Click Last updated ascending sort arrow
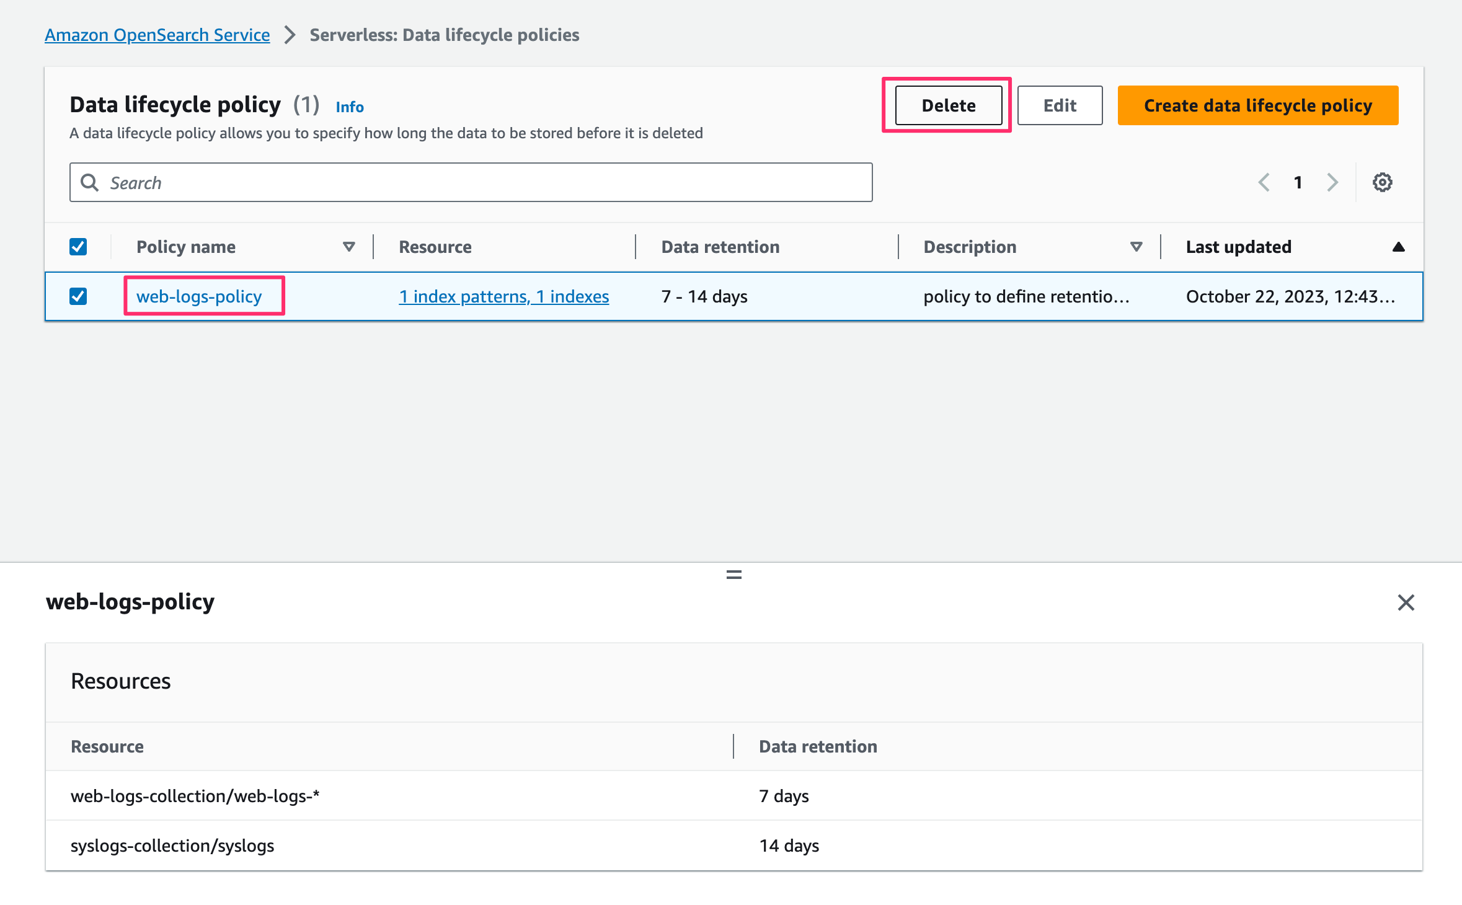 point(1398,247)
